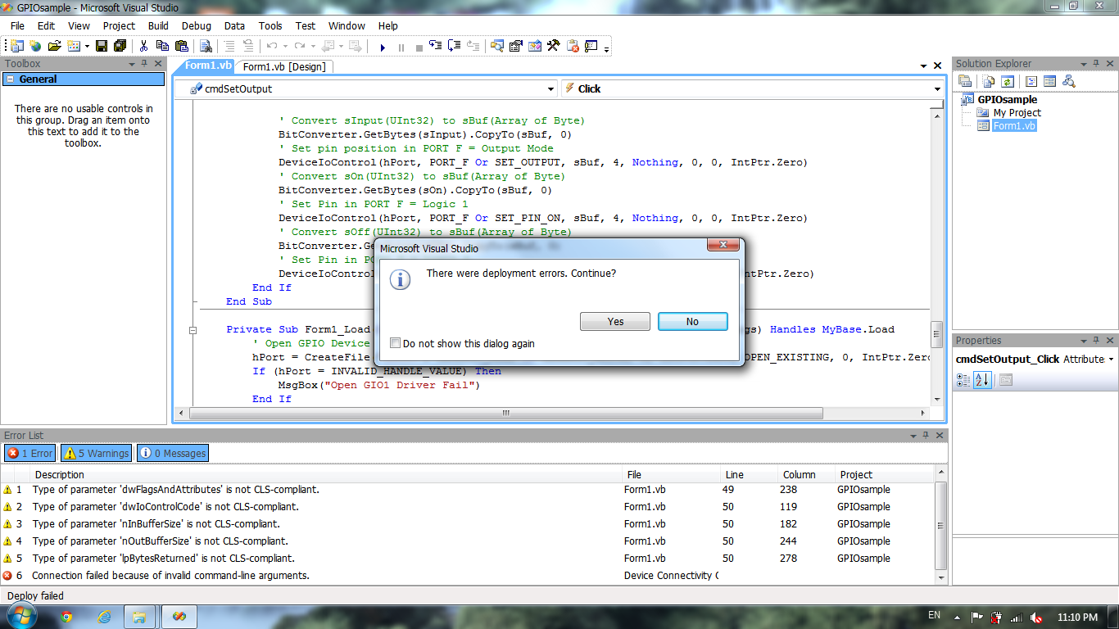Select the Form1.vb code tab
Image resolution: width=1119 pixels, height=629 pixels.
(x=208, y=66)
